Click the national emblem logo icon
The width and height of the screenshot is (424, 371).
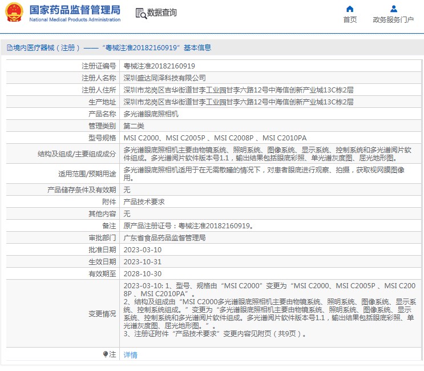coord(14,12)
